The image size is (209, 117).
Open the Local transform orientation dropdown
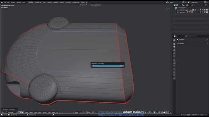(x=77, y=112)
